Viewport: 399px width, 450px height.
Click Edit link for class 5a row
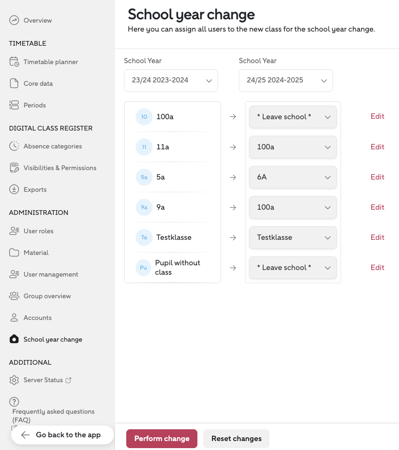pos(377,177)
